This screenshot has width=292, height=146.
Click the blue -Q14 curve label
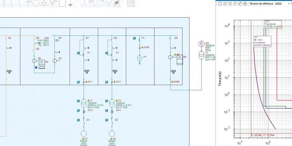click(x=269, y=27)
